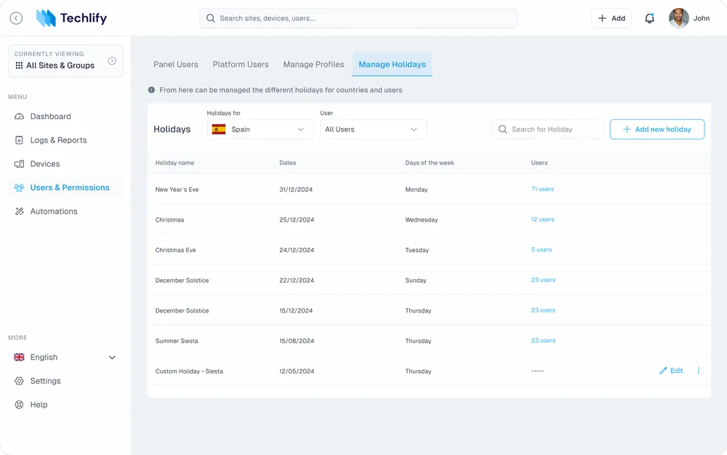Image resolution: width=727 pixels, height=455 pixels.
Task: Open 5 users link for Christmas Eve
Action: pos(542,249)
